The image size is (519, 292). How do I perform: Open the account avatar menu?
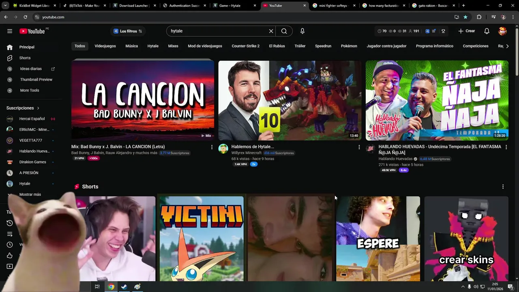click(502, 31)
